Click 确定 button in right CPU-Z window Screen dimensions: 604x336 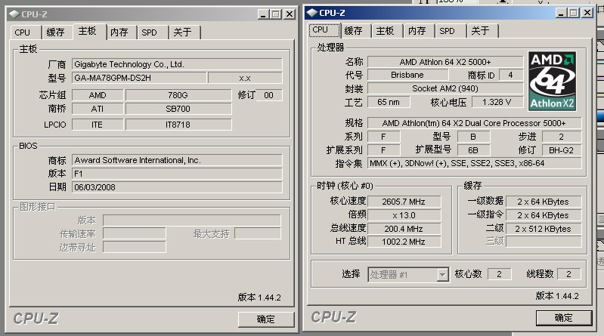pos(564,318)
